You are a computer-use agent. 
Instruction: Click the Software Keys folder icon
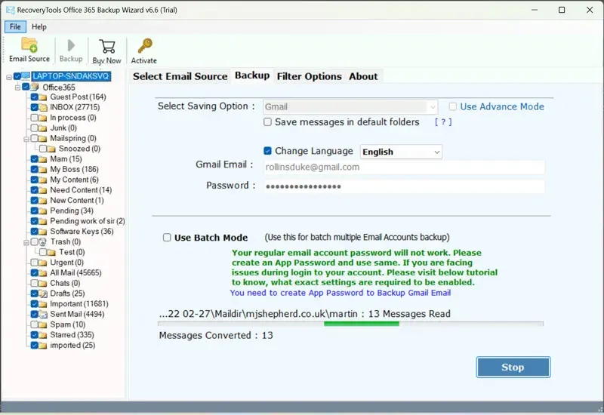point(43,232)
